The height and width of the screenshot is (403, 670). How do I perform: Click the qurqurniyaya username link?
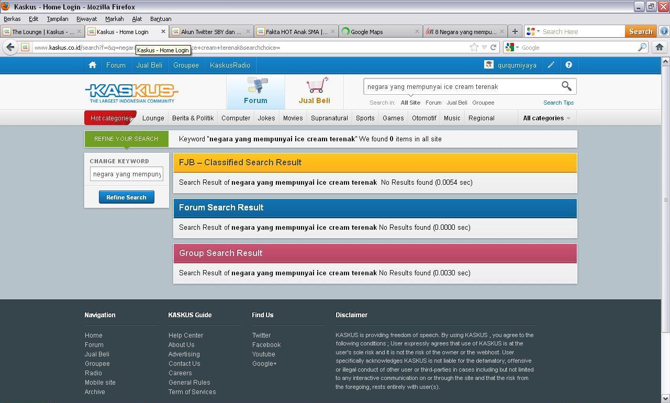pyautogui.click(x=517, y=65)
